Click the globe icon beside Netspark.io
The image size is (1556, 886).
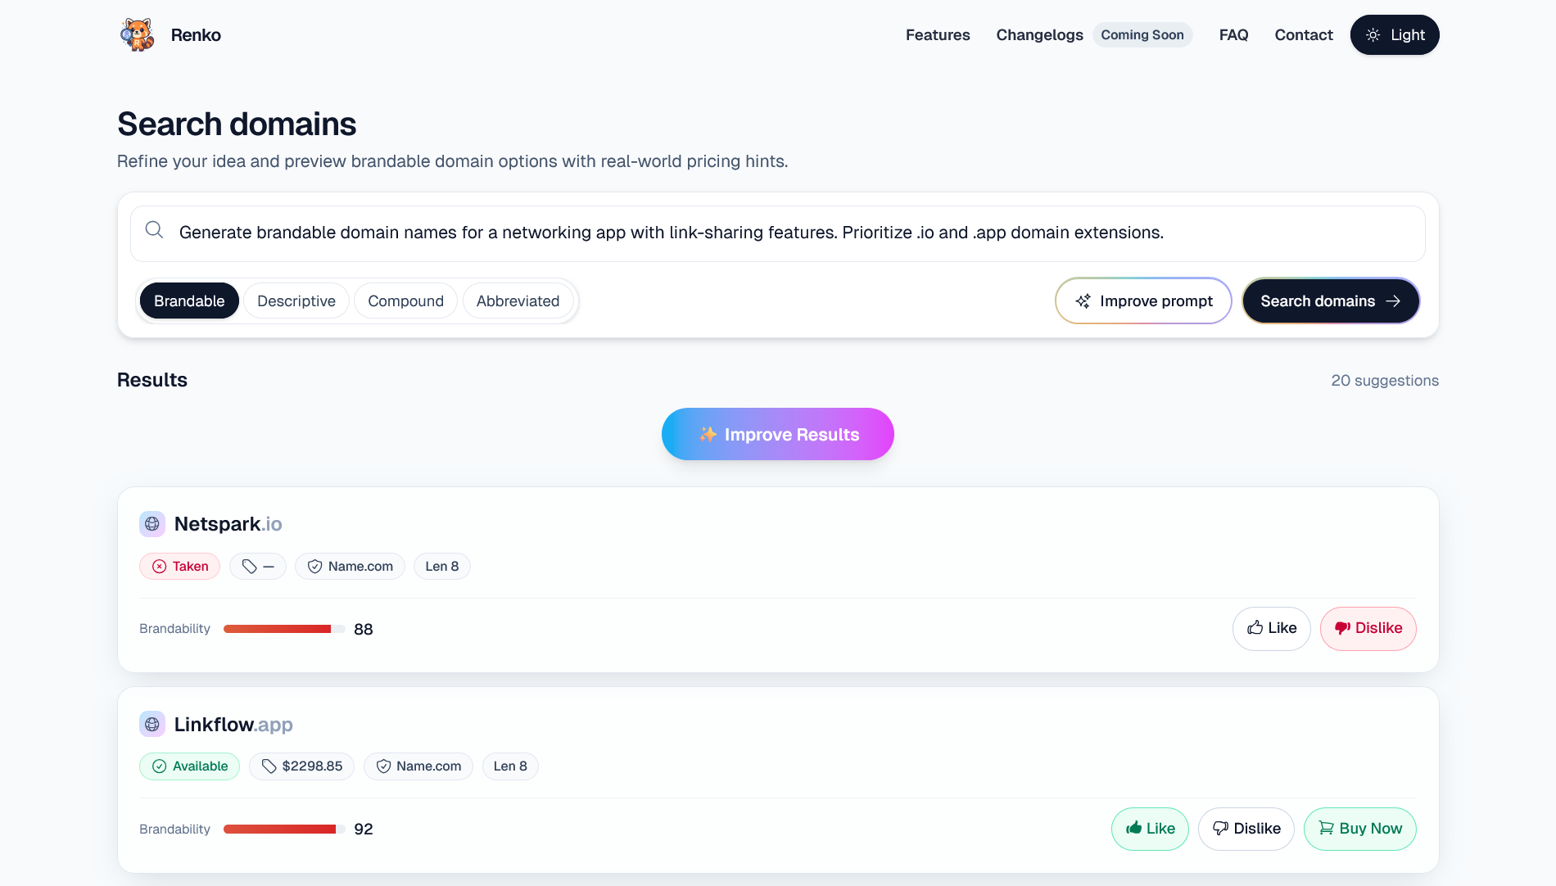(x=152, y=524)
